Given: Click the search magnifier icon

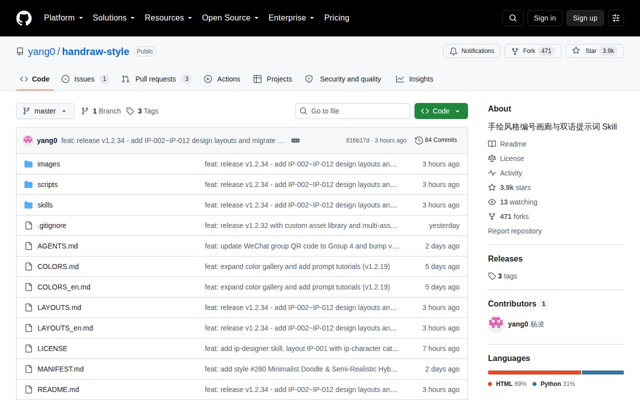Looking at the screenshot, I should coord(513,18).
